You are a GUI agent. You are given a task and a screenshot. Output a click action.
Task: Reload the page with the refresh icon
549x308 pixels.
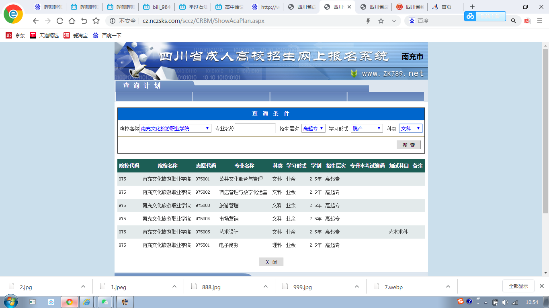click(x=60, y=21)
